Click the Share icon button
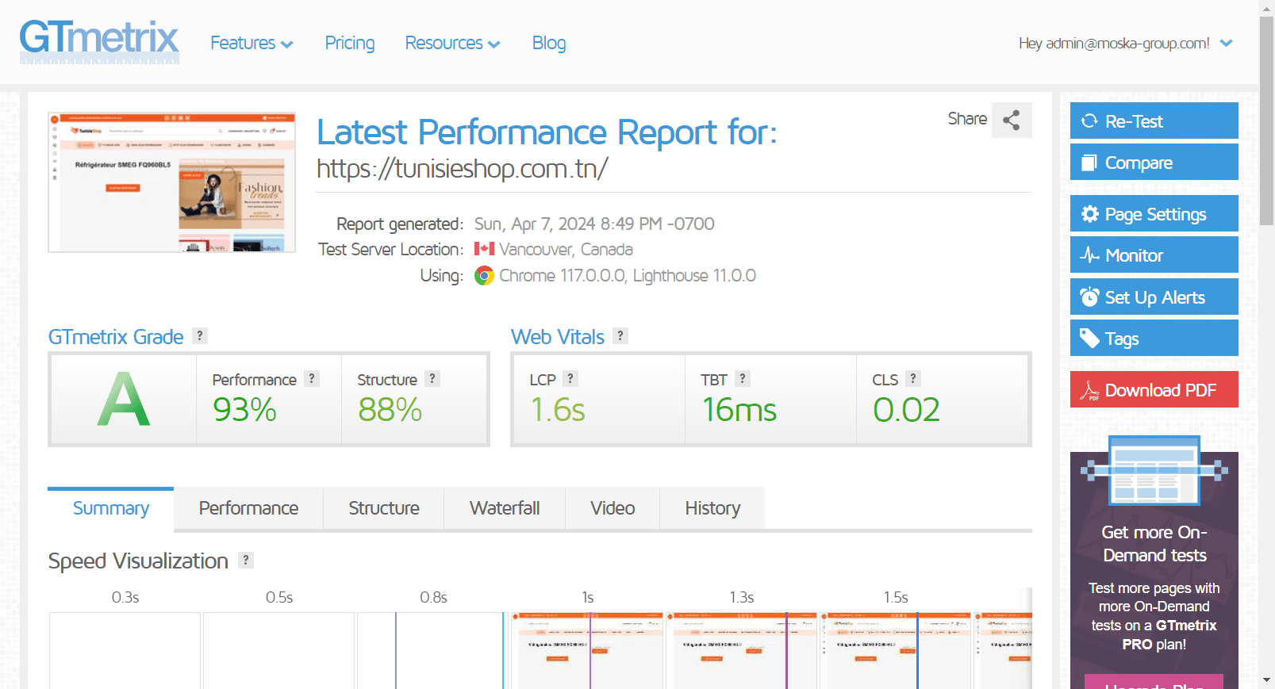1275x689 pixels. (1011, 120)
